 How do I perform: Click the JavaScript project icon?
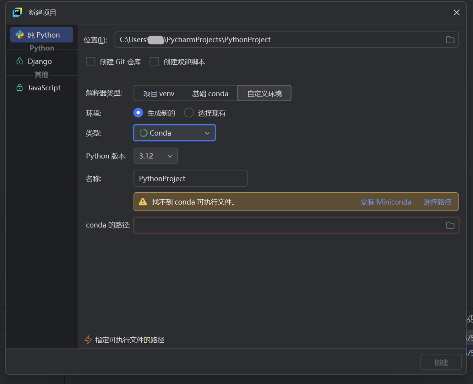click(19, 87)
